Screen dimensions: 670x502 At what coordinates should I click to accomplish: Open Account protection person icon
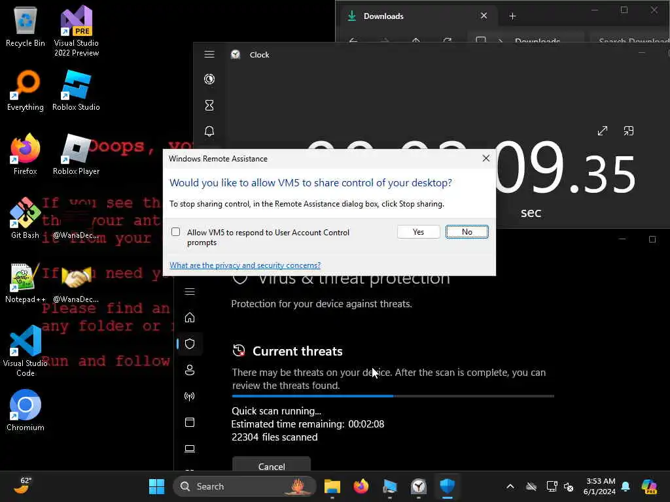coord(190,370)
